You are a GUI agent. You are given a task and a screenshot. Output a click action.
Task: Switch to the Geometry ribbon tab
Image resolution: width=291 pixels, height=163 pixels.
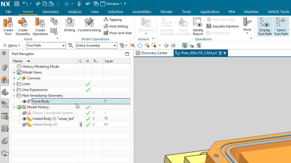tap(51, 12)
